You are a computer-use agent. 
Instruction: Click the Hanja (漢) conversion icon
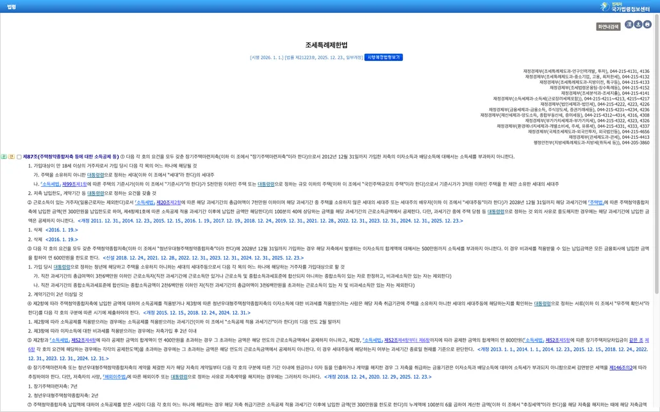[x=629, y=25]
